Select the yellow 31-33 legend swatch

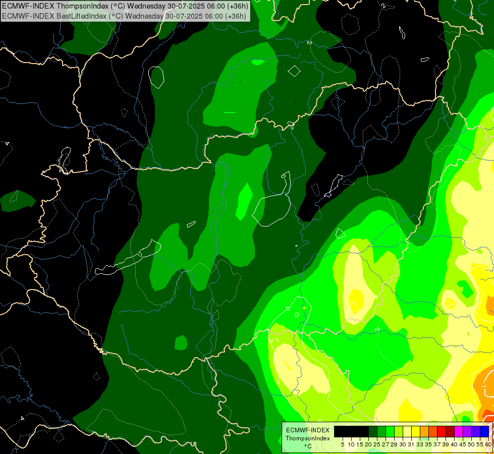click(x=416, y=431)
